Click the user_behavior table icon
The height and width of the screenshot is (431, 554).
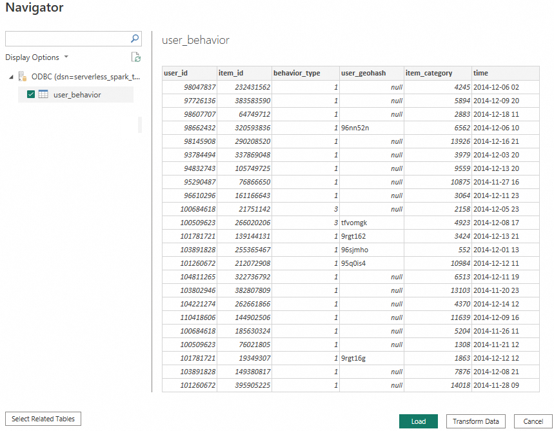click(x=43, y=95)
